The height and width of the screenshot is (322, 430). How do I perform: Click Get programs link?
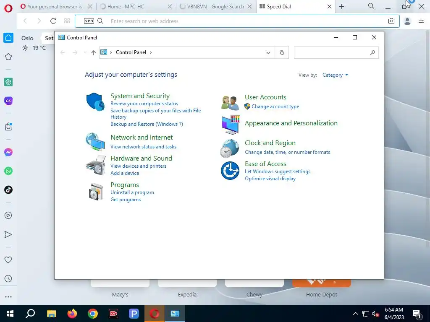[x=126, y=200]
